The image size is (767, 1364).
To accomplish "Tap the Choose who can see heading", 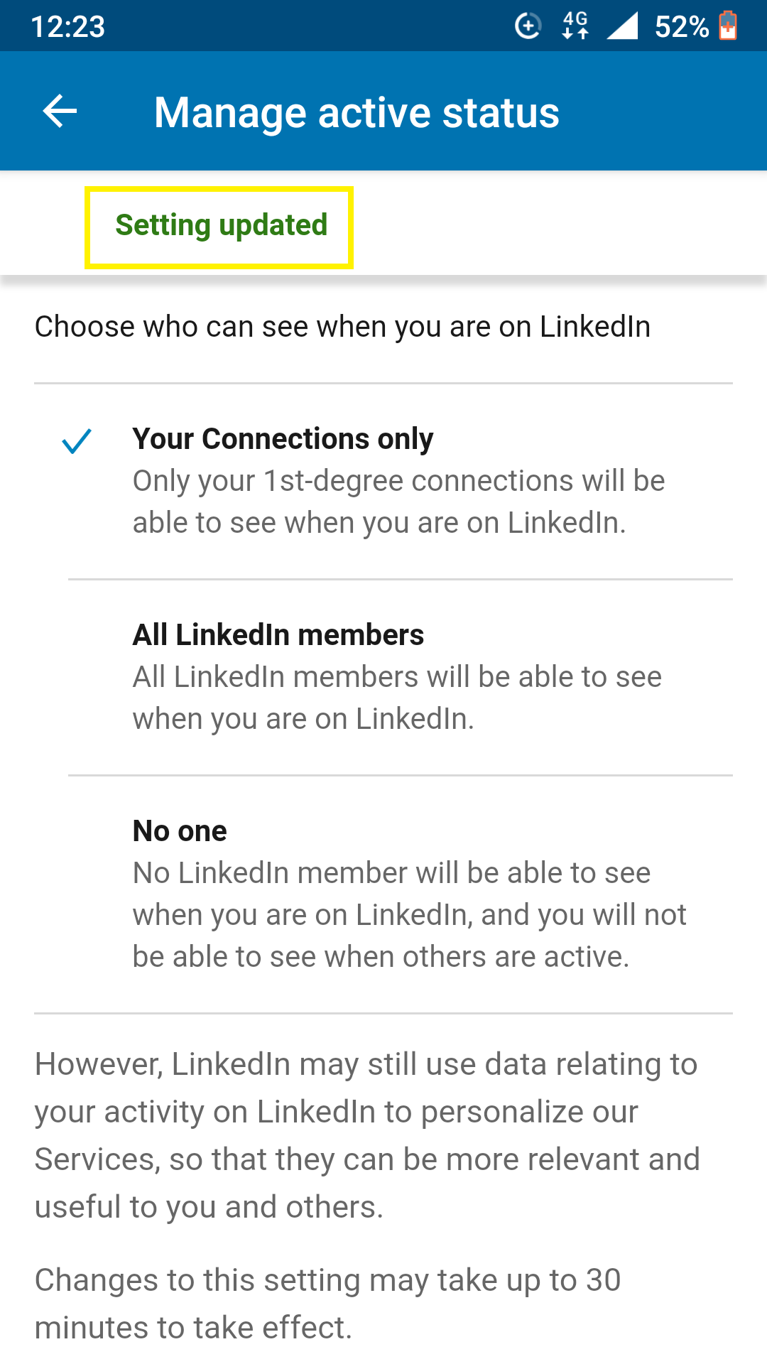I will [342, 326].
